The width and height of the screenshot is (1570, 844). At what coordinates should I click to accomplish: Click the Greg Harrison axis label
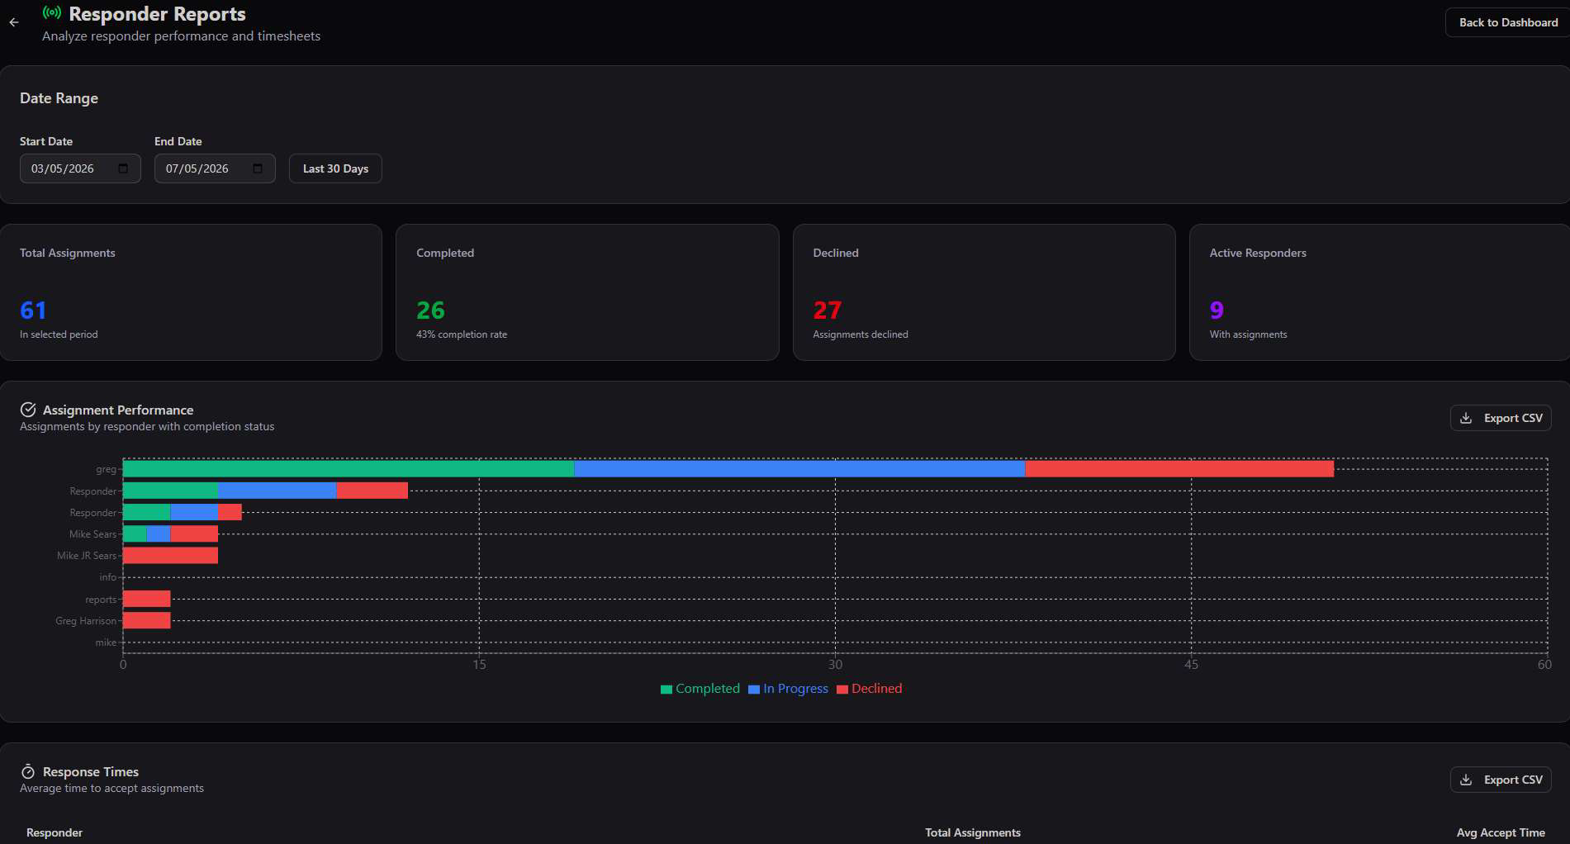[x=86, y=621]
